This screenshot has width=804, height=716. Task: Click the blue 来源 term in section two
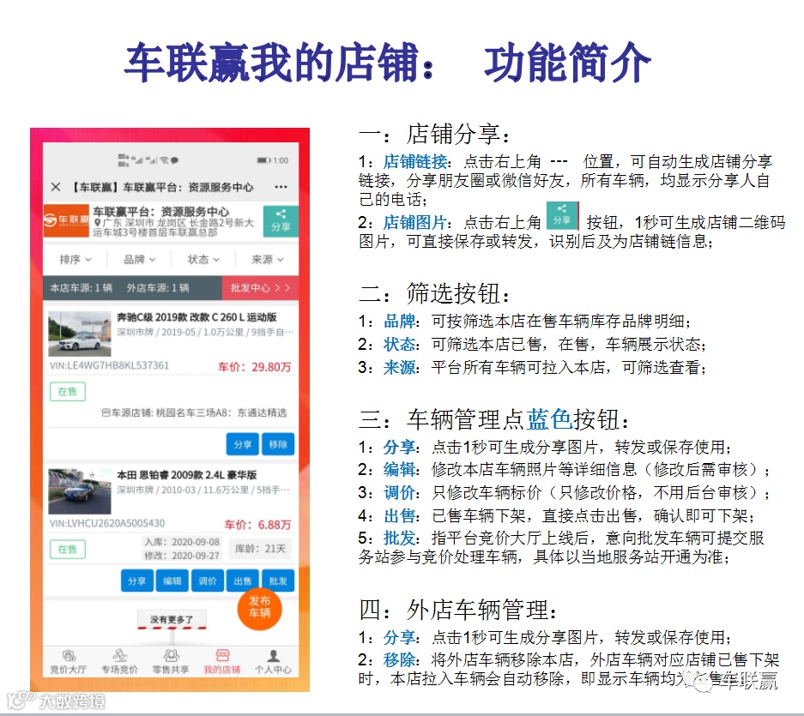click(399, 368)
